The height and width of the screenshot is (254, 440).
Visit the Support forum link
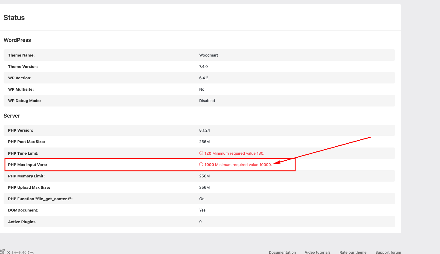pos(388,252)
